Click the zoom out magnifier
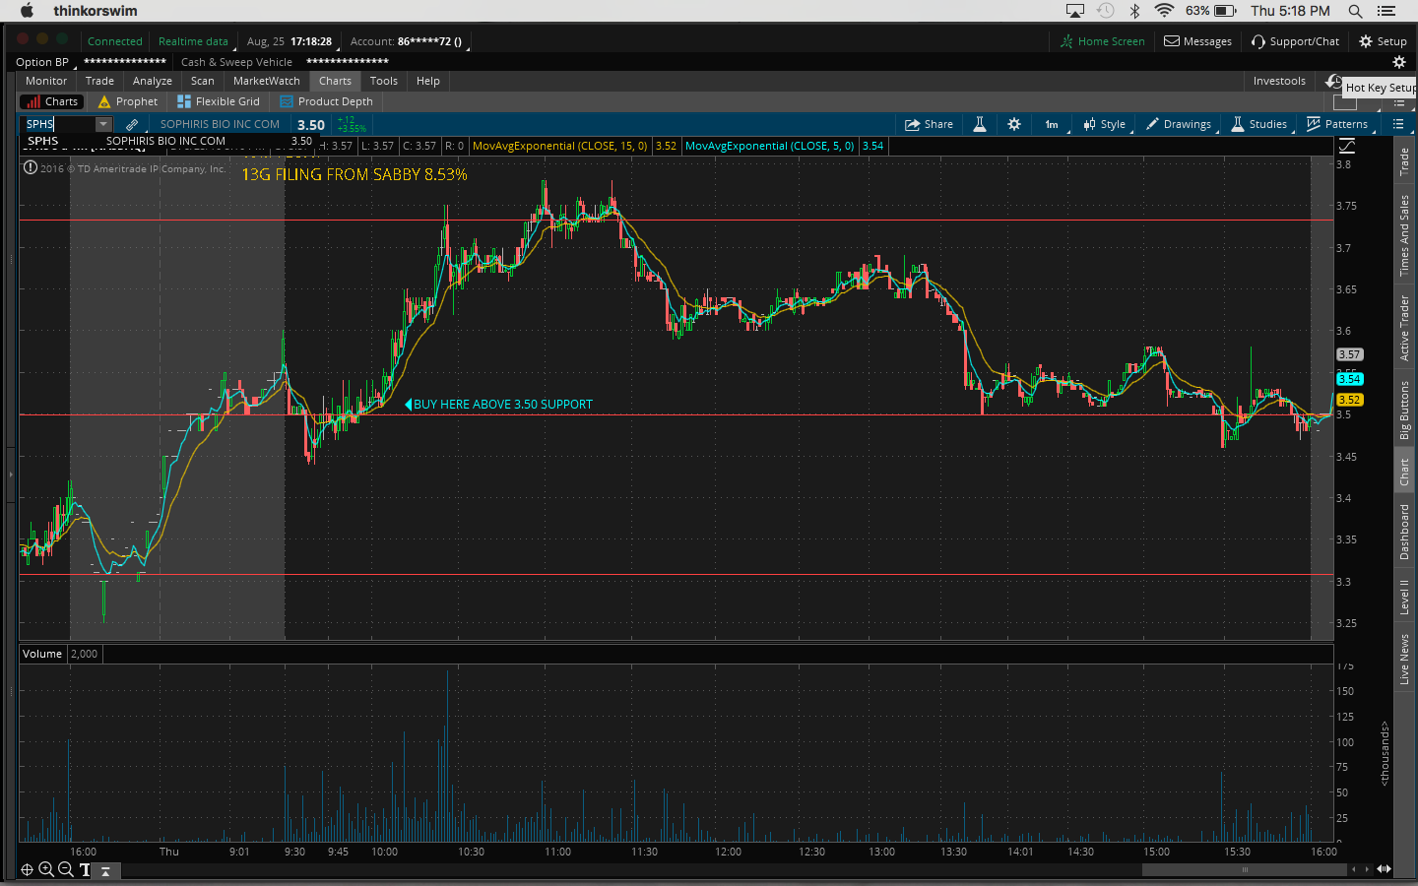Viewport: 1418px width, 886px height. pyautogui.click(x=65, y=869)
